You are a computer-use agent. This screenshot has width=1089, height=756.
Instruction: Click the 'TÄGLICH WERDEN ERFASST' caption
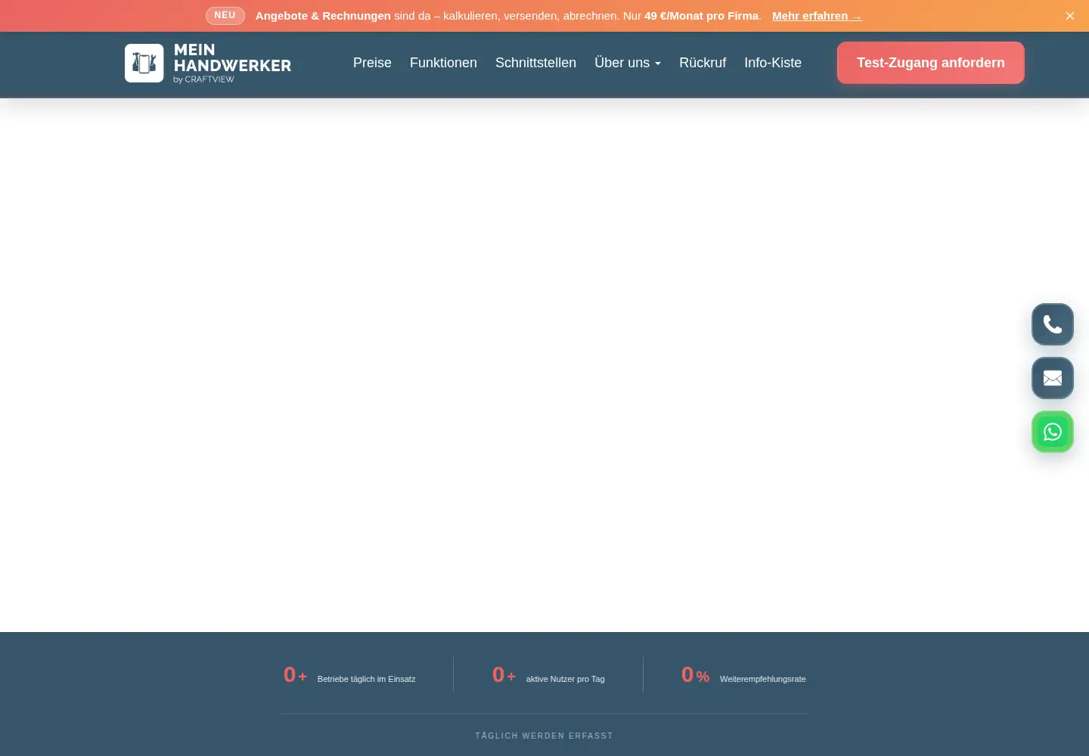[544, 736]
